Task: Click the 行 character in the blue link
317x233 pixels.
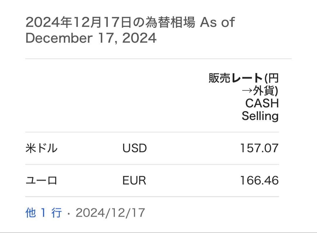Action: coord(57,213)
